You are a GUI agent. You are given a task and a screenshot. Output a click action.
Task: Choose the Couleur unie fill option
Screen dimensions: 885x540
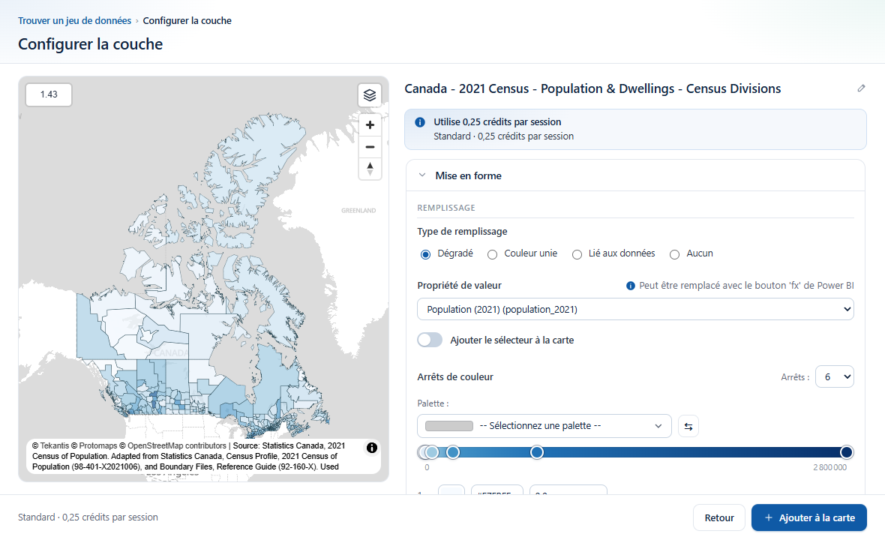[x=492, y=254]
